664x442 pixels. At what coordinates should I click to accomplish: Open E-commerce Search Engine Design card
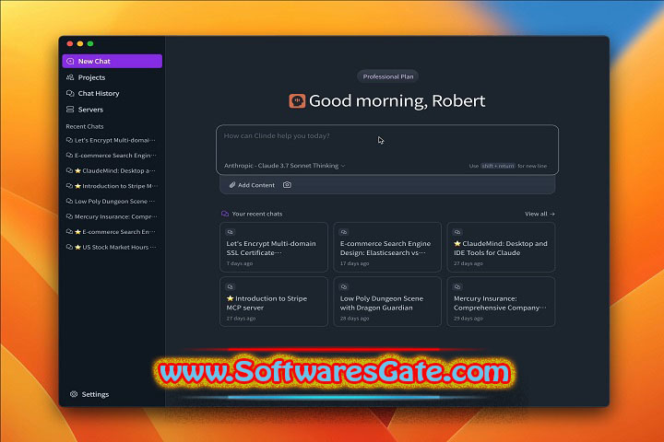click(x=387, y=247)
